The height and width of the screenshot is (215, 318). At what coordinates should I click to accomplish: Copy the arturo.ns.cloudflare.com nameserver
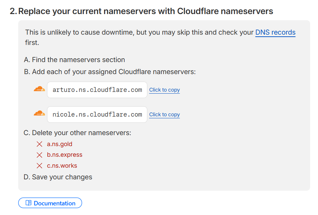click(164, 90)
